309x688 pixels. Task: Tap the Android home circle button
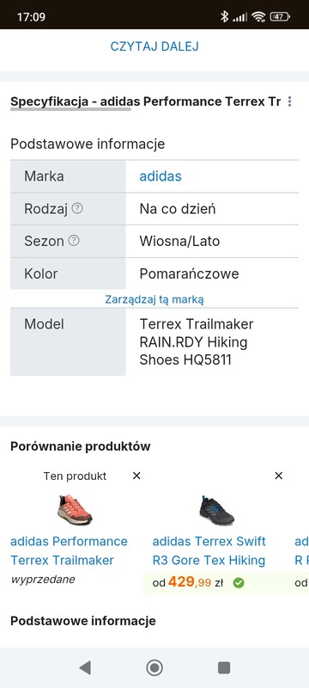[x=154, y=667]
